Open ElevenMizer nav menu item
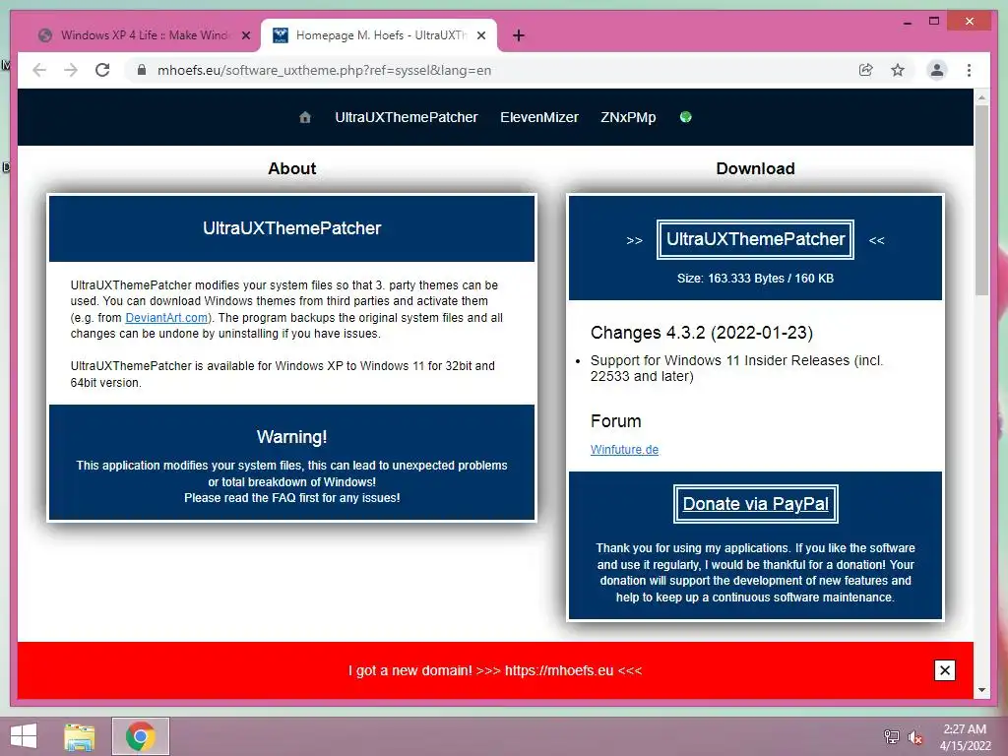 click(539, 117)
